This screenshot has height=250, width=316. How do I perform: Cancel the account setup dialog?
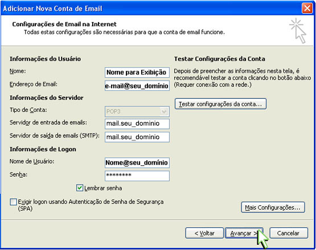pyautogui.click(x=289, y=233)
